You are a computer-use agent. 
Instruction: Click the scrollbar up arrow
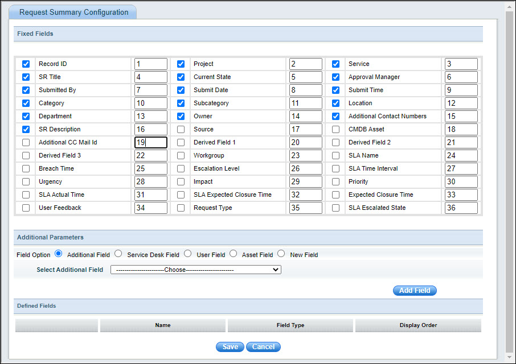tap(509, 6)
